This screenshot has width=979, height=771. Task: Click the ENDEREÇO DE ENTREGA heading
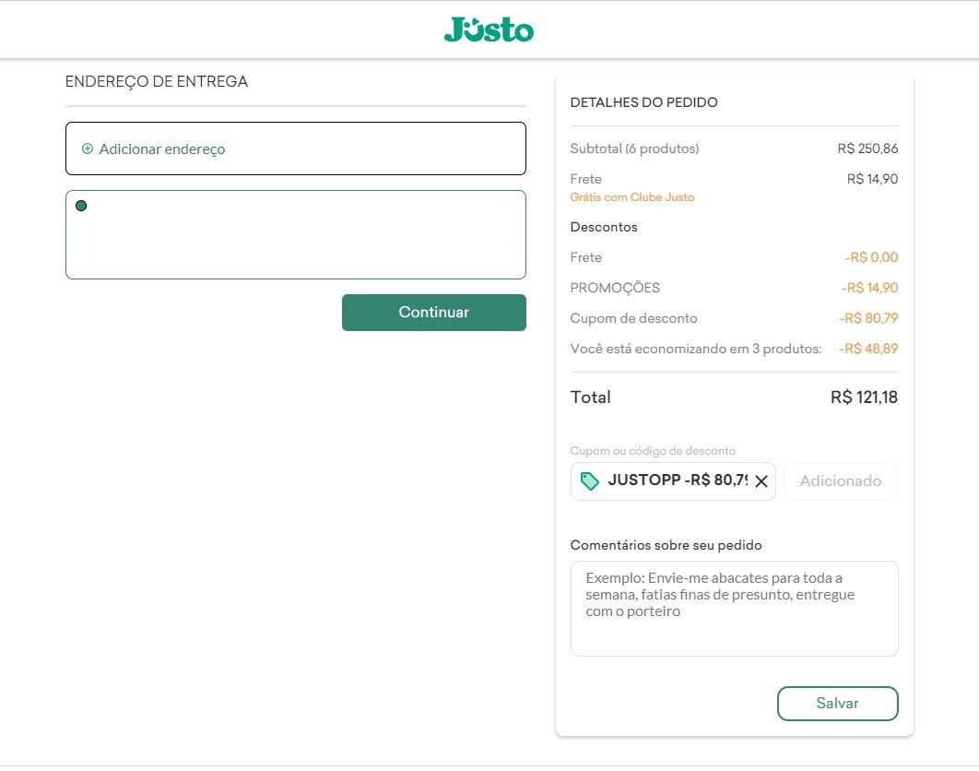tap(157, 82)
